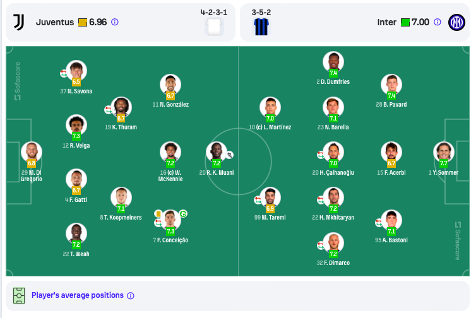The height and width of the screenshot is (318, 471).
Task: Select D. Dumfries' player avatar
Action: [333, 62]
